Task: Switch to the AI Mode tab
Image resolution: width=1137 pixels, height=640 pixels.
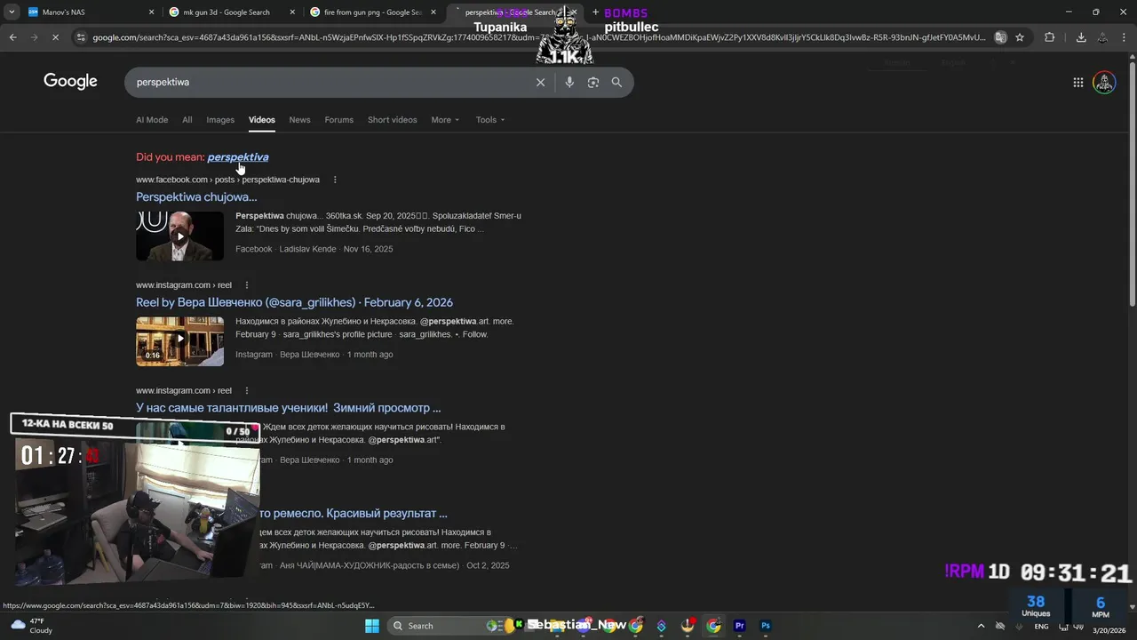Action: pos(152,120)
